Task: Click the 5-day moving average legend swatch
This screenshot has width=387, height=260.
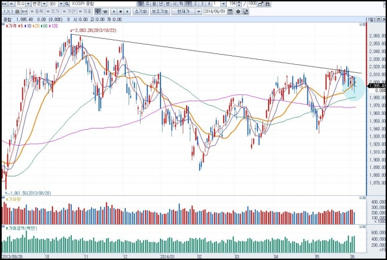Action: (19, 26)
